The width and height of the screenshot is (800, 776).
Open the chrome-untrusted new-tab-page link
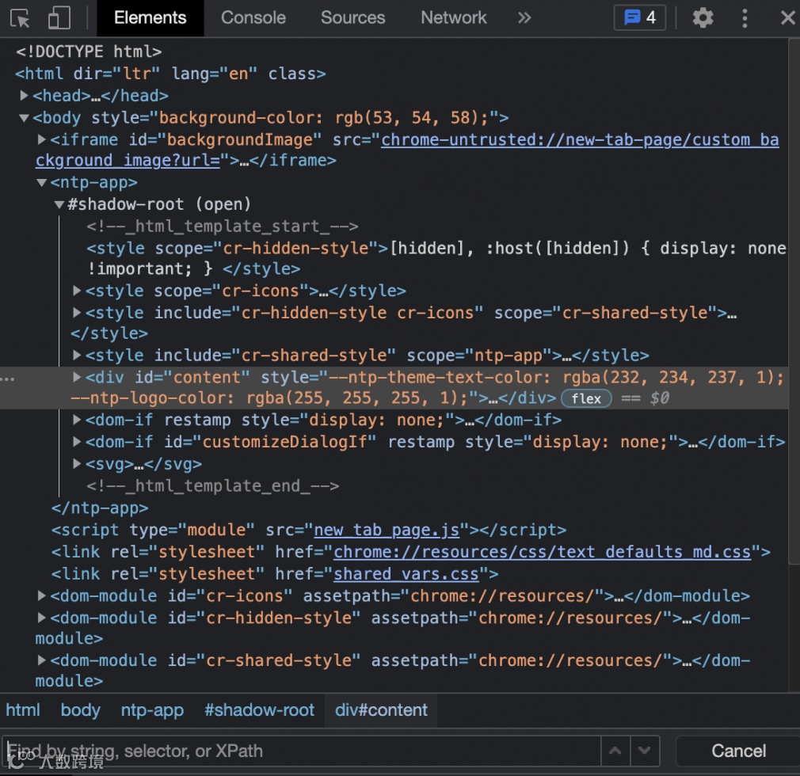coord(580,140)
